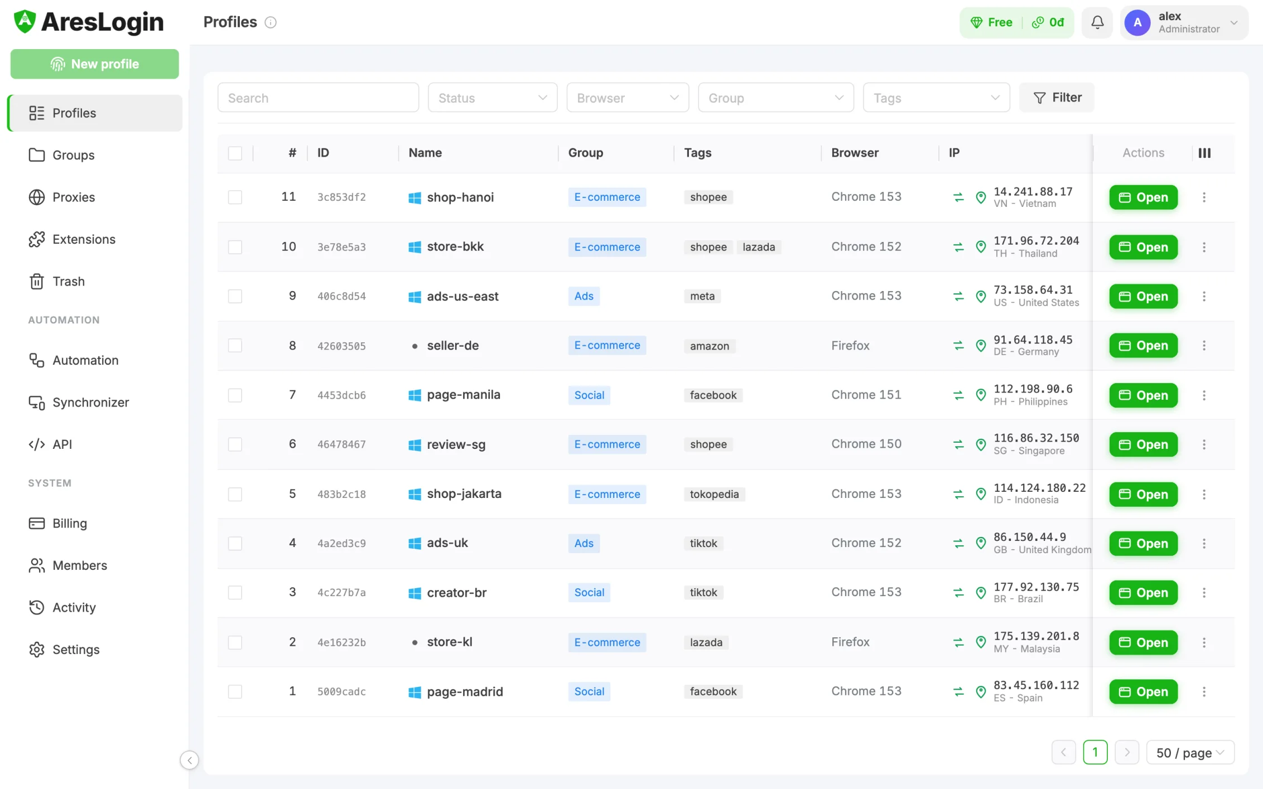Toggle the select-all checkbox in header

[235, 153]
